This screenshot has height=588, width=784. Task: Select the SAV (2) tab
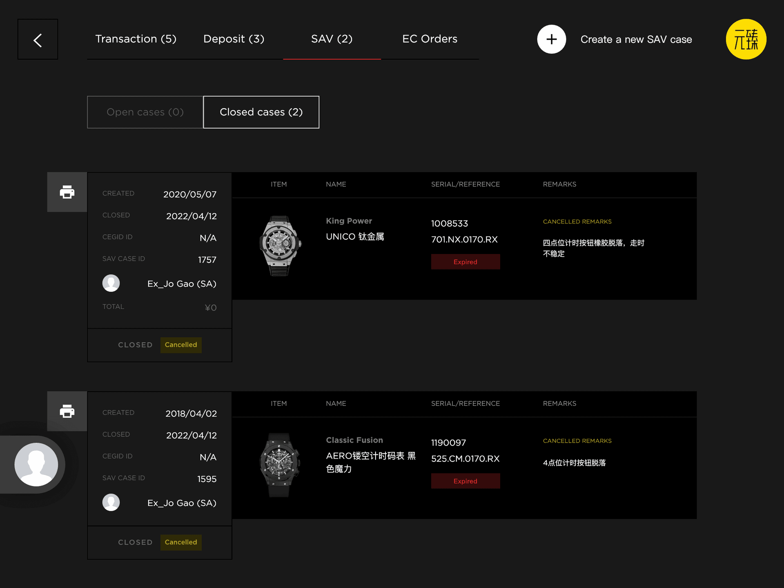(x=332, y=39)
